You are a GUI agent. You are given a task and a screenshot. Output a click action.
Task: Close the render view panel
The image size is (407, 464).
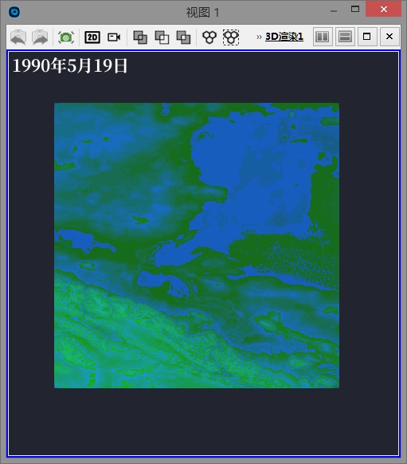click(389, 37)
